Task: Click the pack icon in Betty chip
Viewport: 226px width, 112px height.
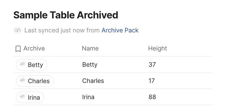Action: click(23, 65)
